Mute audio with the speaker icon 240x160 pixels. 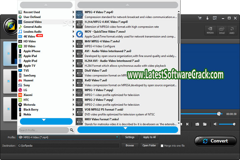pos(216,124)
